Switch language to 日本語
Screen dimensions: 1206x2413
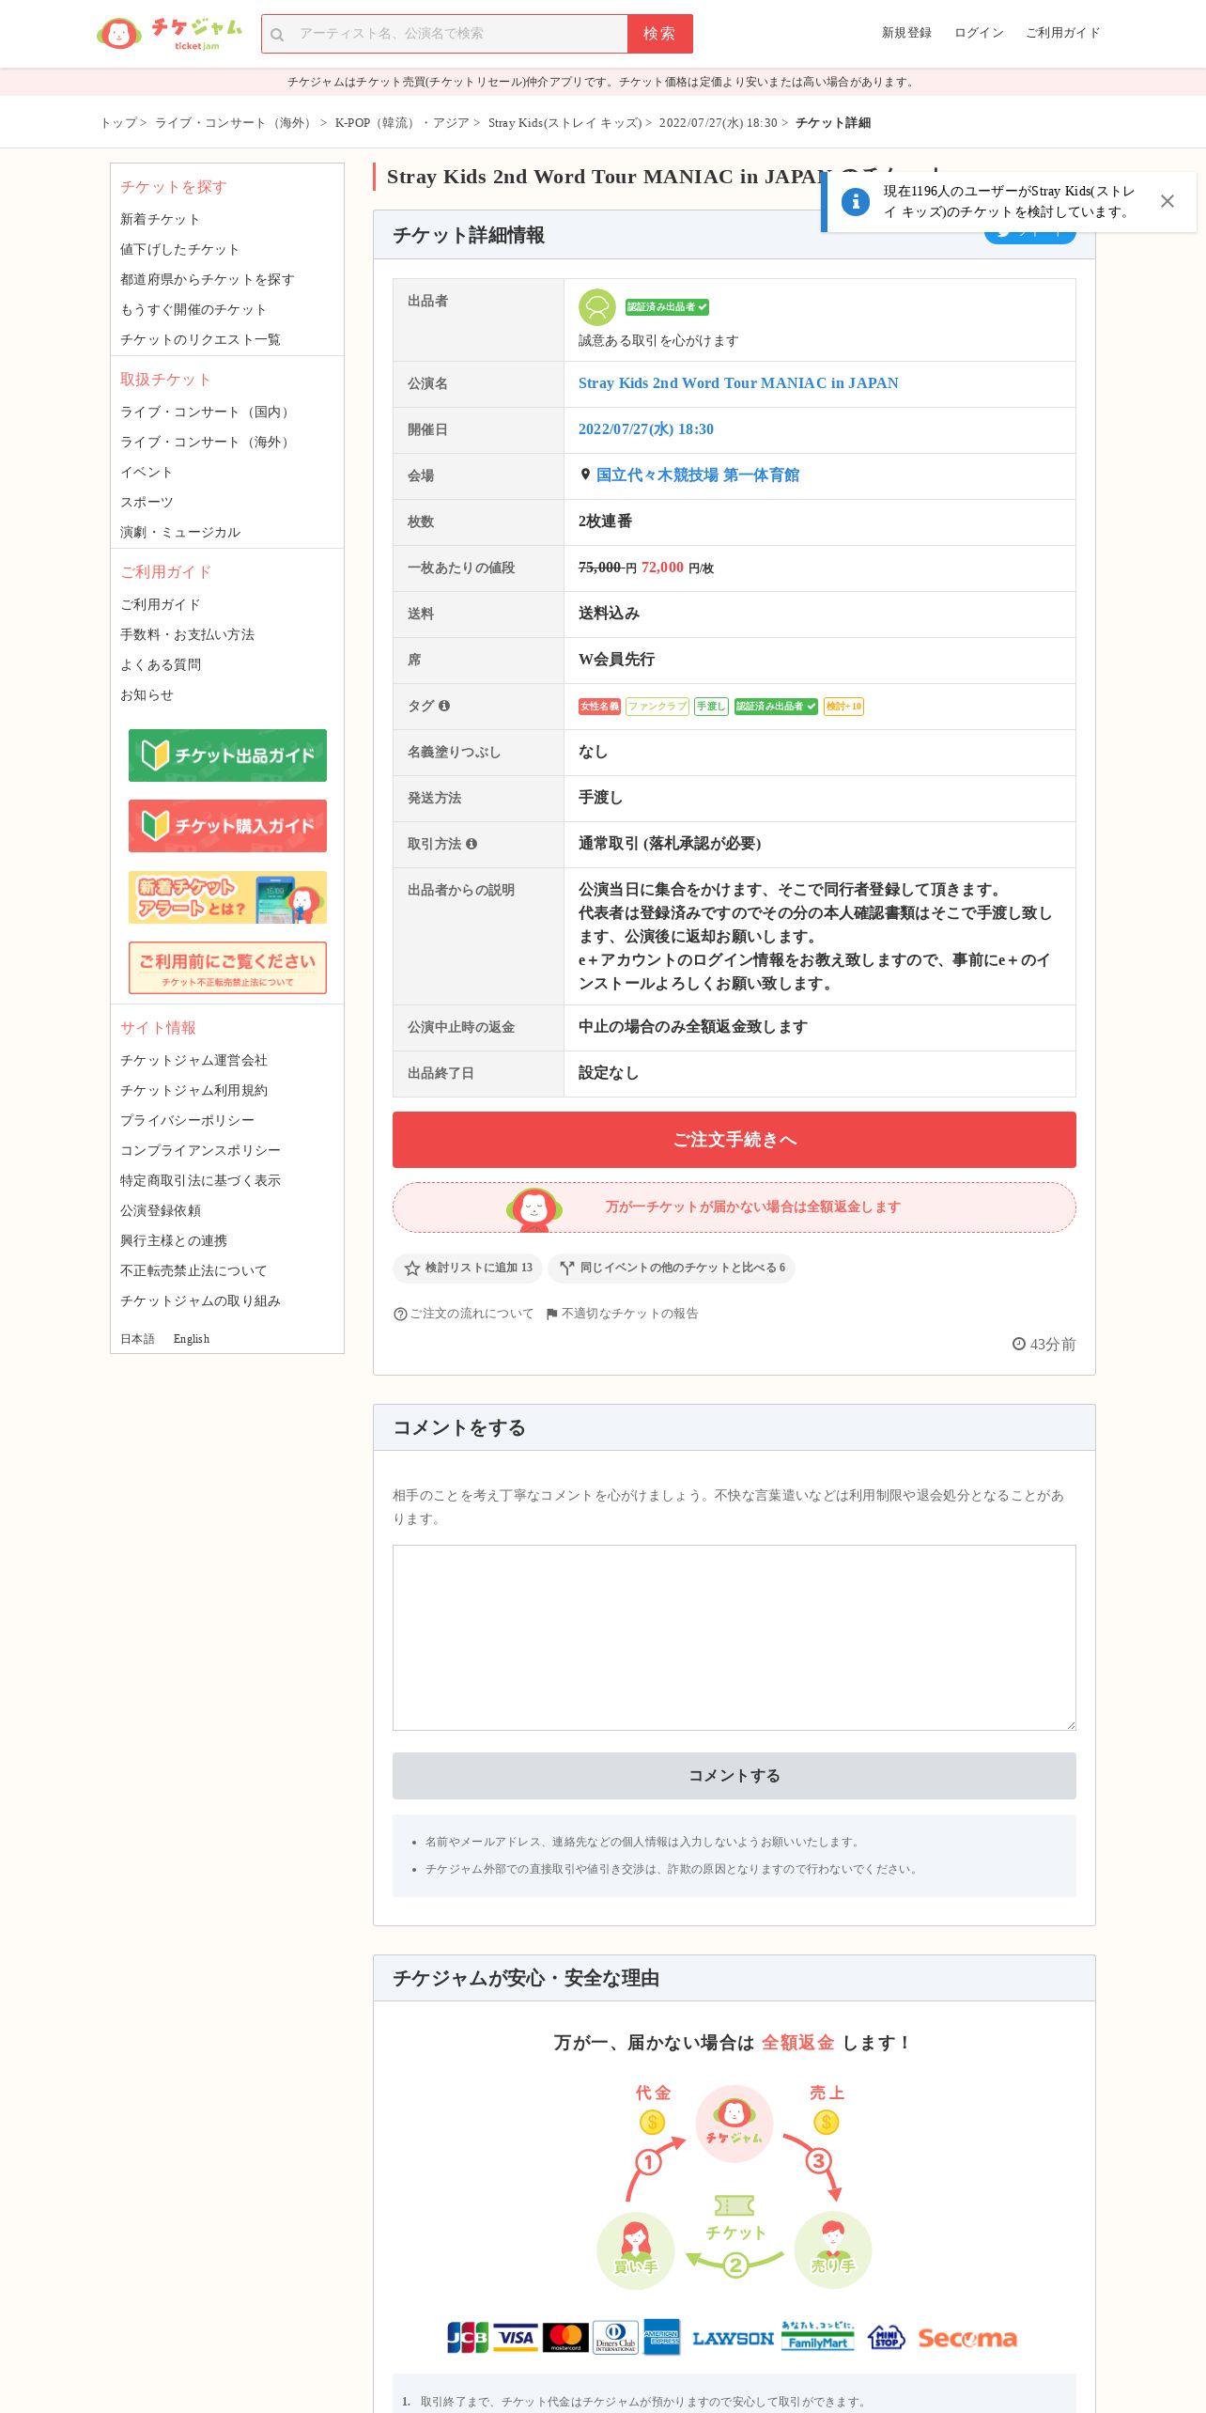click(137, 1339)
